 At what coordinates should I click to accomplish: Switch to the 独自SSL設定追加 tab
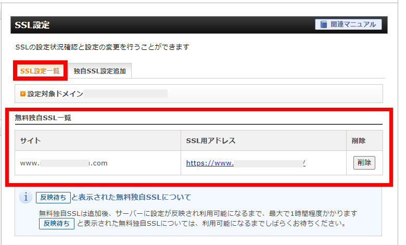[x=99, y=71]
